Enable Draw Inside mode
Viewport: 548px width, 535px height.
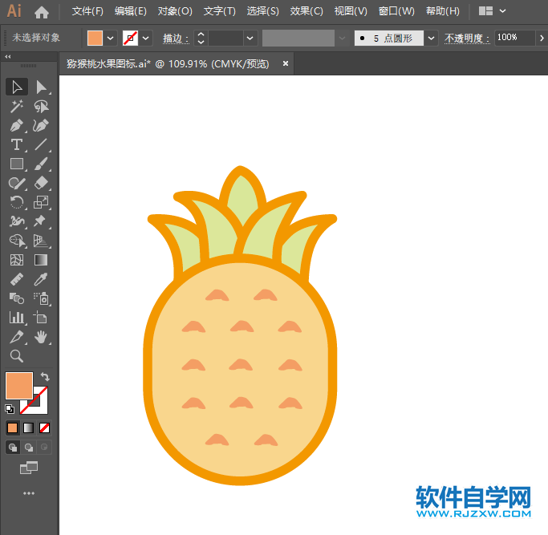tap(44, 448)
